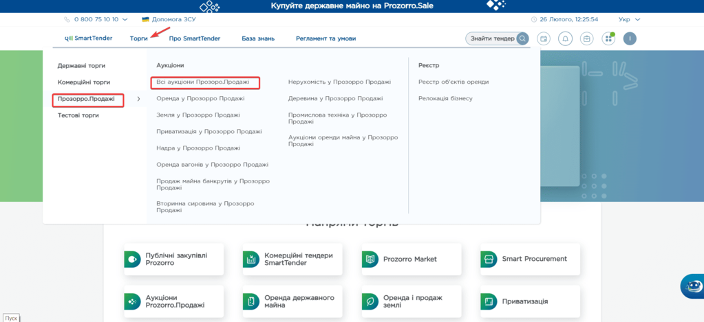Click Земля у Прозорро Продажі link

(x=198, y=115)
